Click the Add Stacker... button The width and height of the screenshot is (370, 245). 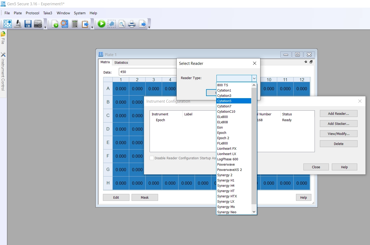338,124
